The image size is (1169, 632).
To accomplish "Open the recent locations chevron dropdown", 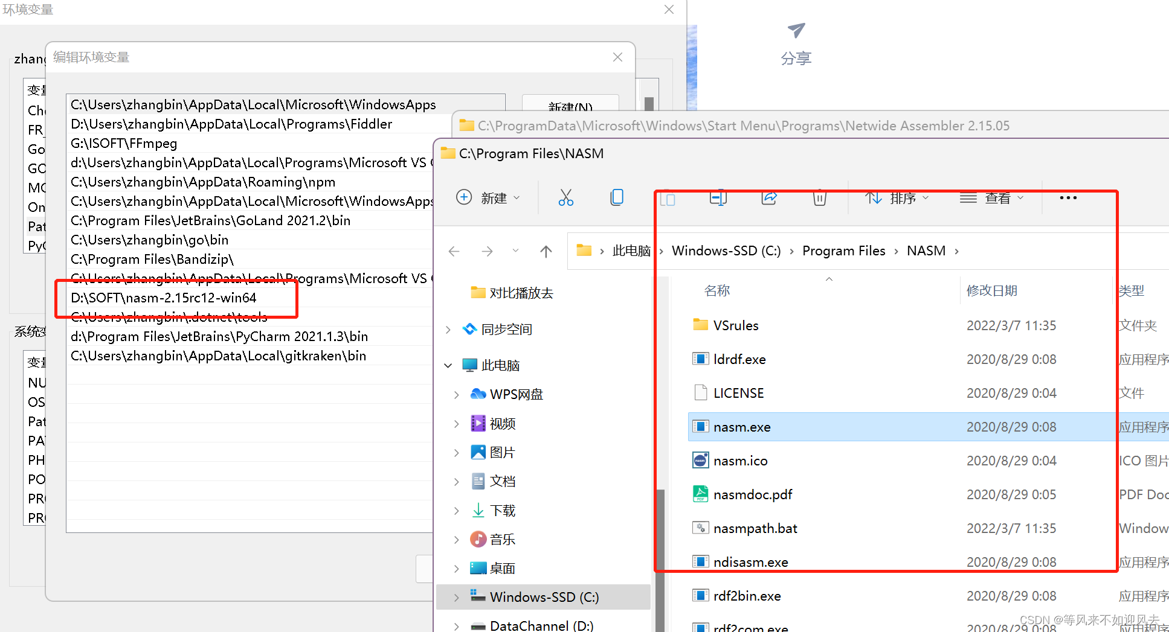I will (515, 251).
